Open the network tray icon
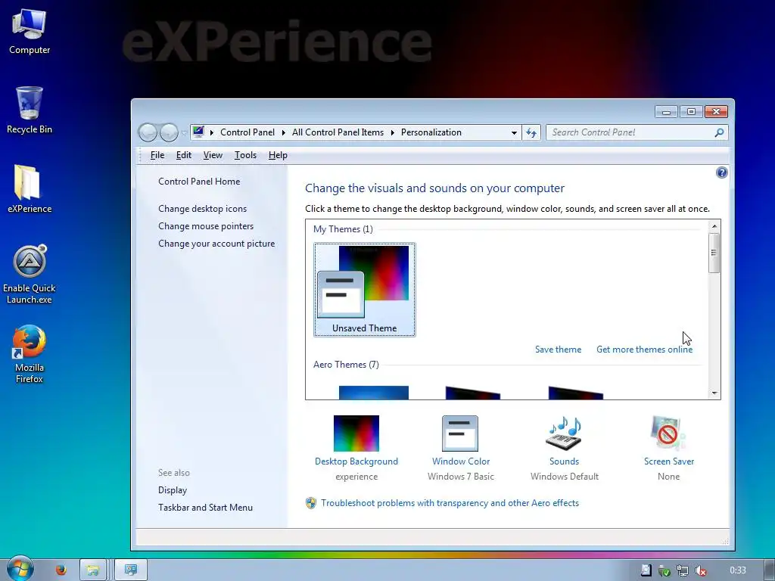Screen dimensions: 775x581 tap(683, 570)
